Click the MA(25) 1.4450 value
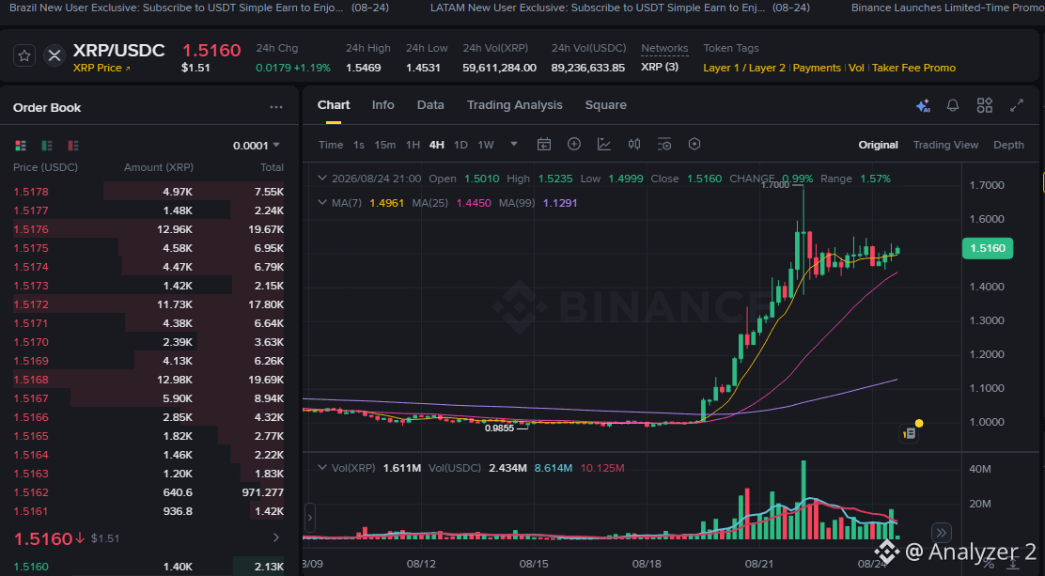 [474, 203]
